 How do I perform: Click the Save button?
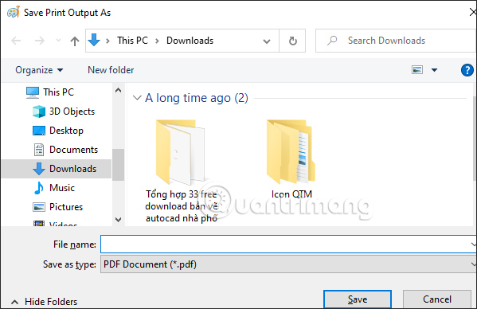358,299
